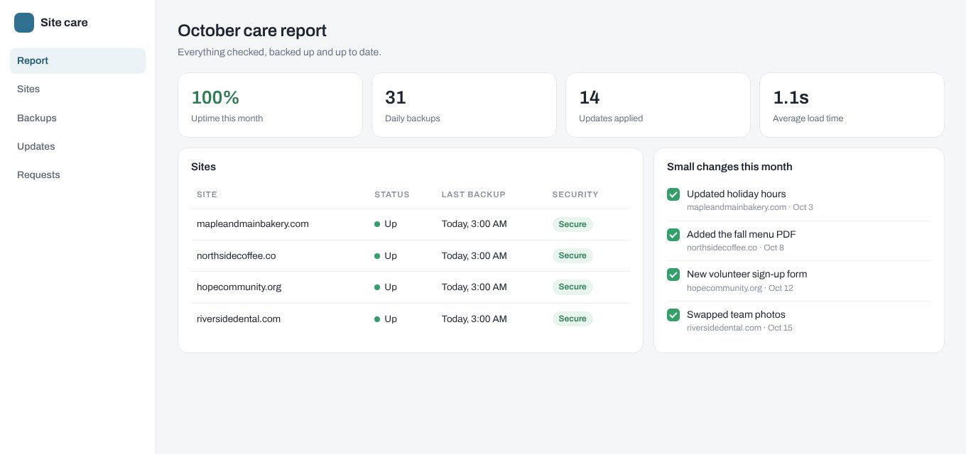Click the last backup time for mapleandmainbakery.com
Viewport: 966px width, 454px height.
474,224
